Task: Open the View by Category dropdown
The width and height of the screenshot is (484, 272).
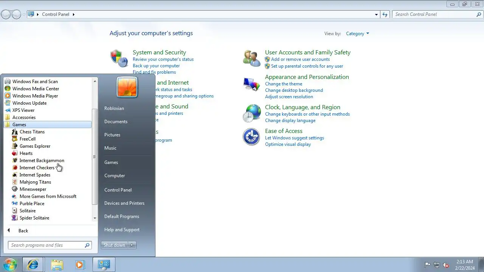Action: click(x=357, y=34)
